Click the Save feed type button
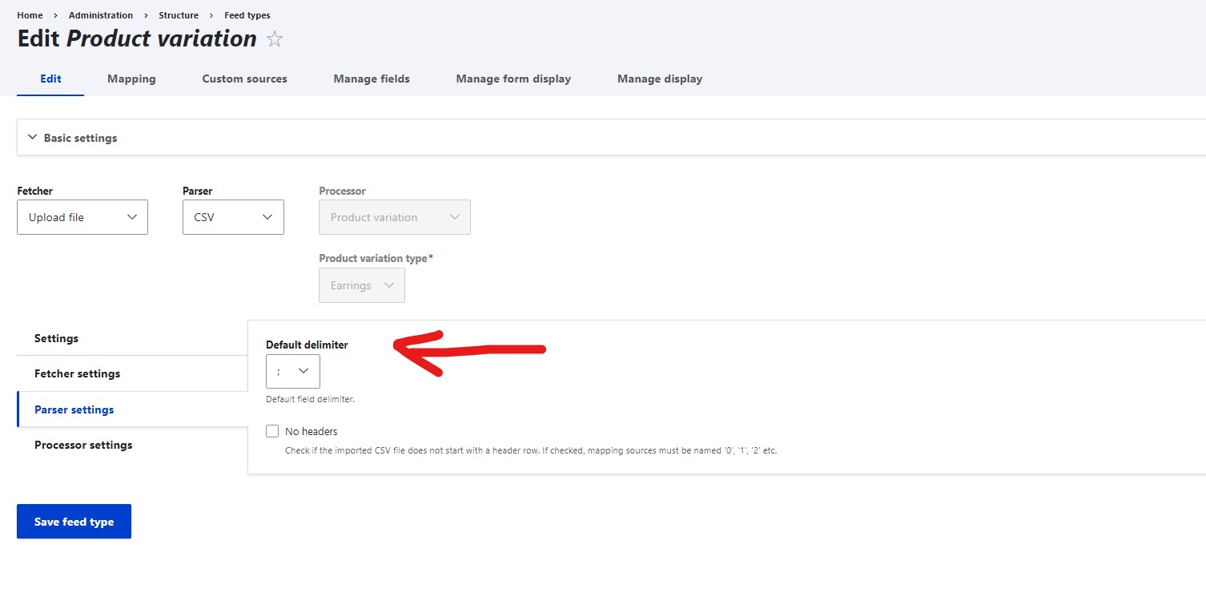The image size is (1206, 609). (x=74, y=522)
